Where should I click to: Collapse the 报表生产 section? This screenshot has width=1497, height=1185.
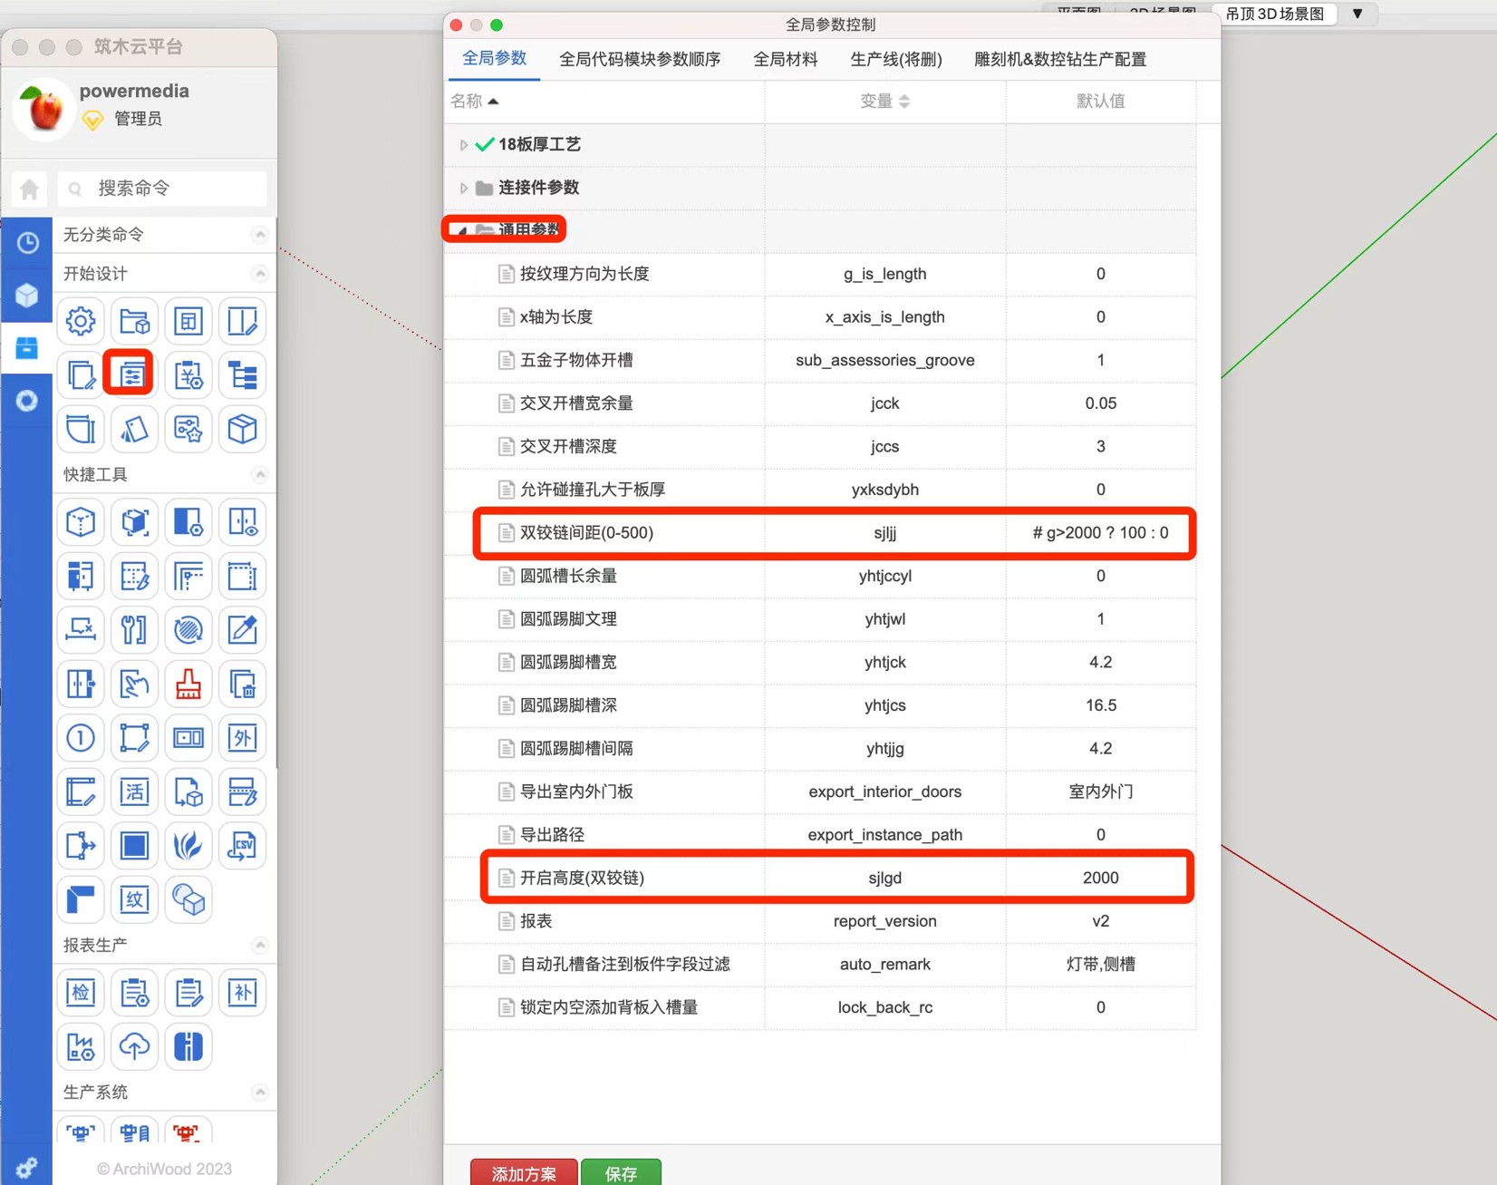[x=260, y=946]
